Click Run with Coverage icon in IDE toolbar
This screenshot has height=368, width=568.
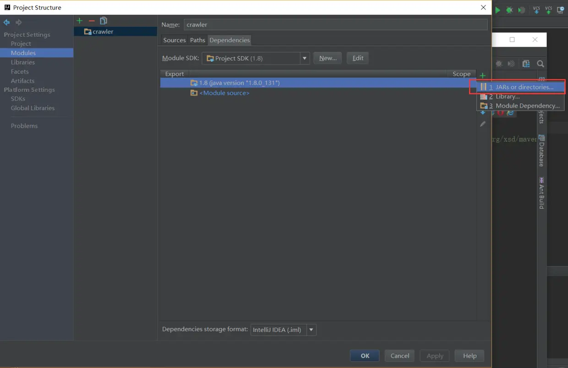point(522,10)
